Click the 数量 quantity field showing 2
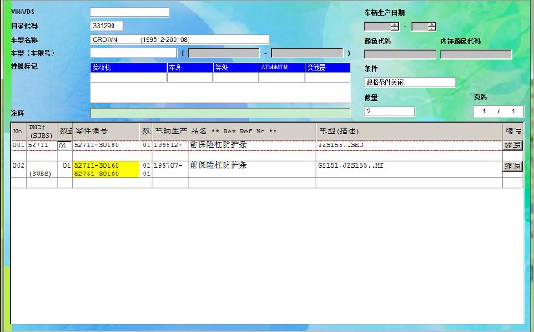This screenshot has width=534, height=332. pyautogui.click(x=389, y=111)
